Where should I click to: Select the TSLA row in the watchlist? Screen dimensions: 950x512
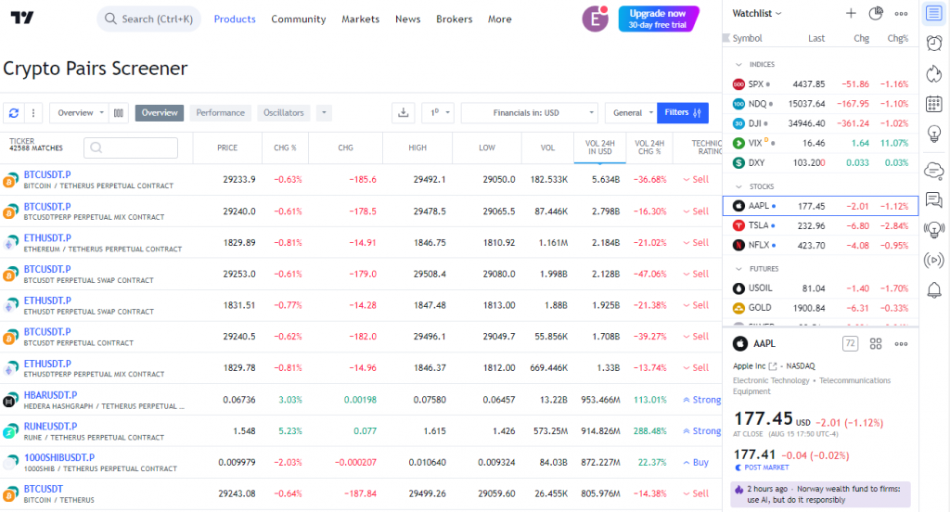(820, 225)
